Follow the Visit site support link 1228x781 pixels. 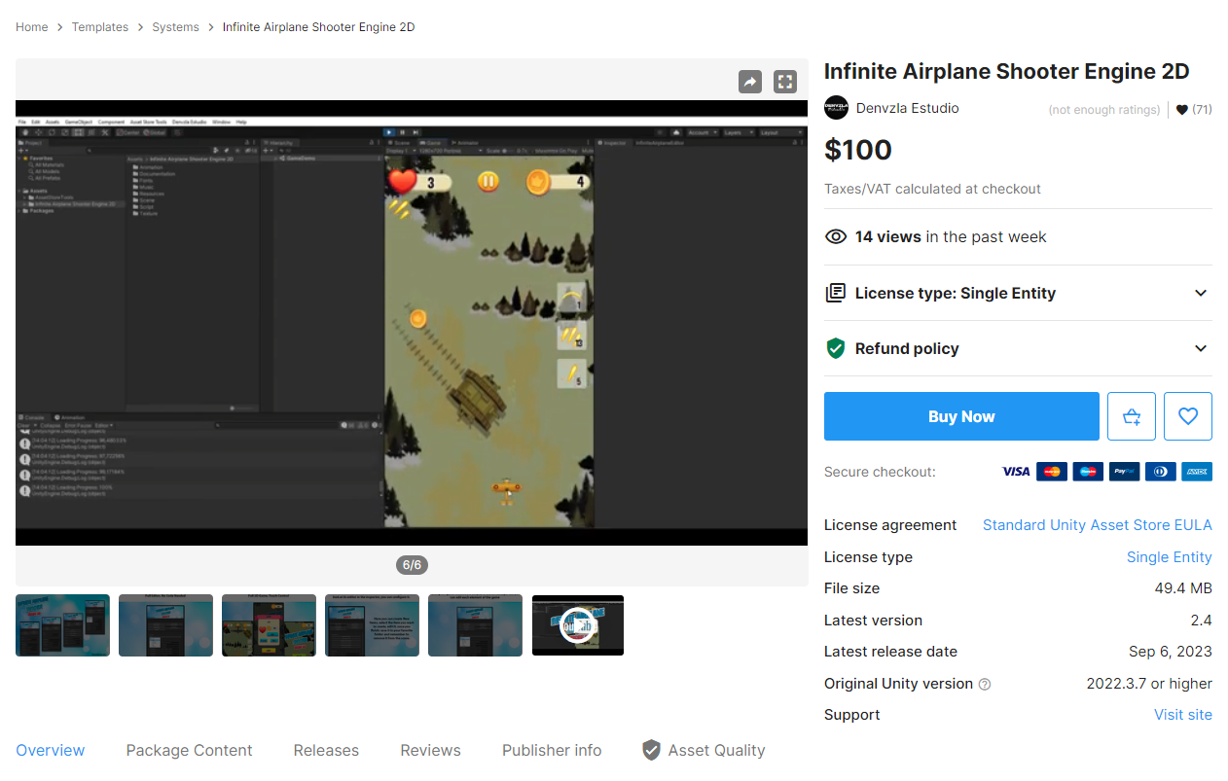pos(1183,715)
